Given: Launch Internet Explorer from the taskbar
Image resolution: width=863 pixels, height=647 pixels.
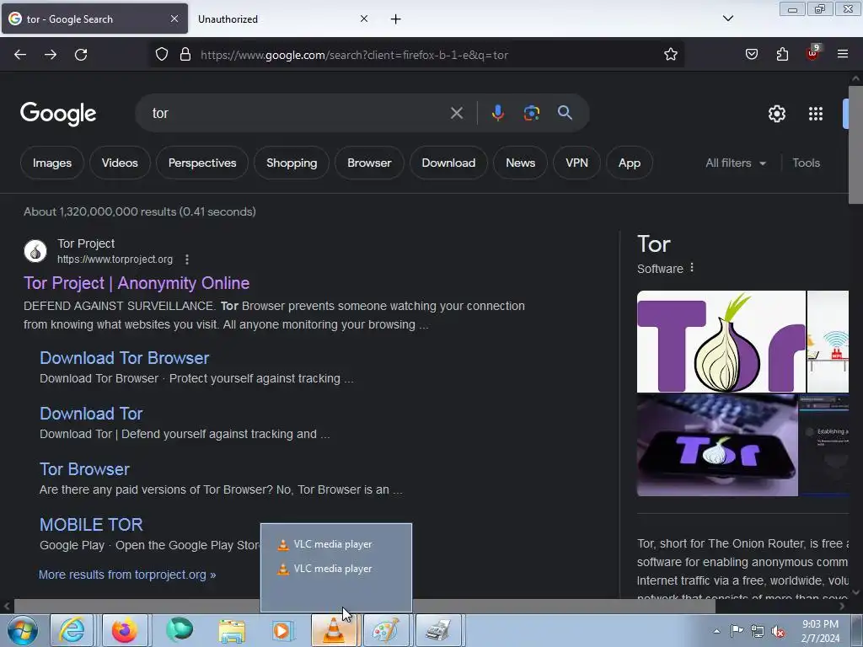Looking at the screenshot, I should pyautogui.click(x=72, y=631).
